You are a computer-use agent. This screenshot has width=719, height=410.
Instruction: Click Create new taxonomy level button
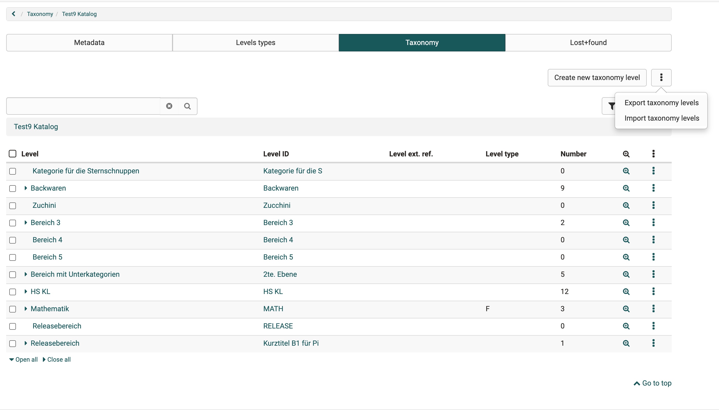(597, 77)
